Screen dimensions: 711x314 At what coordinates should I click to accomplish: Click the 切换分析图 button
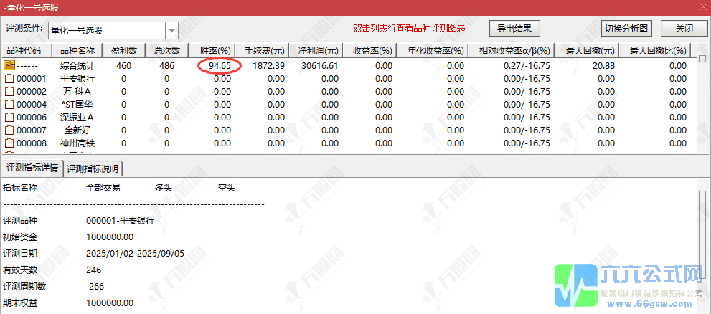pos(626,28)
